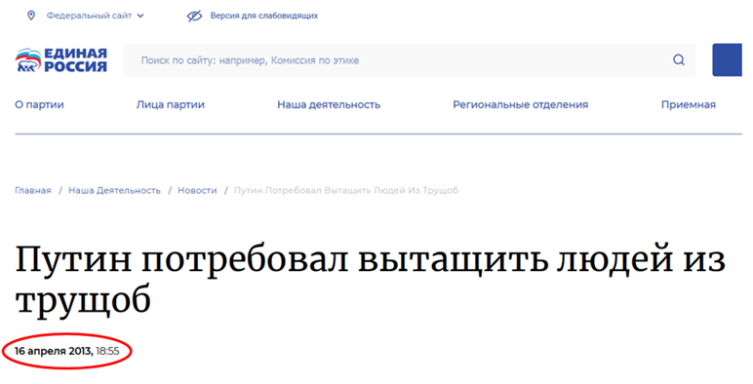Click the crossed-eye accessibility icon
Viewport: 753px width, 384px height.
coord(194,16)
